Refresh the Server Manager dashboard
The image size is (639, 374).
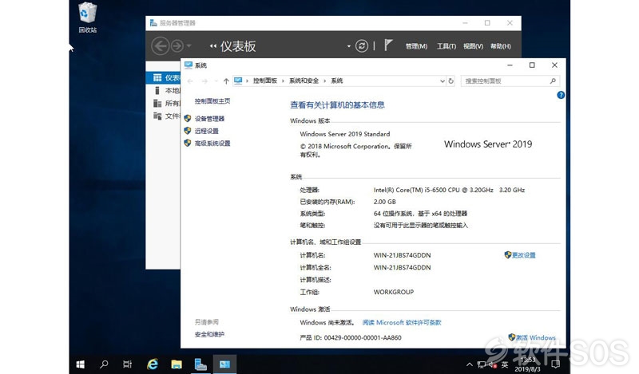[362, 46]
